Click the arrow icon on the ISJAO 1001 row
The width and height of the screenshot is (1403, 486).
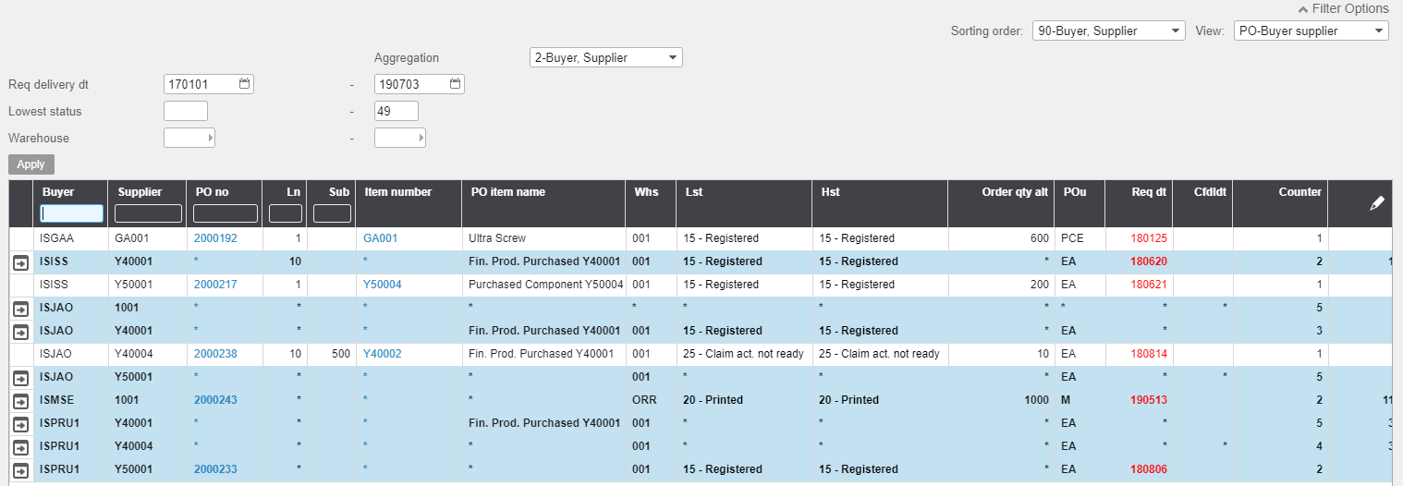20,308
